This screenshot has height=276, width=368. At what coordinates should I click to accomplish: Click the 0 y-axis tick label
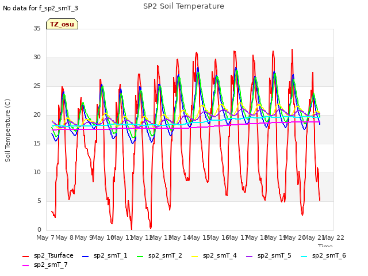pyautogui.click(x=39, y=230)
